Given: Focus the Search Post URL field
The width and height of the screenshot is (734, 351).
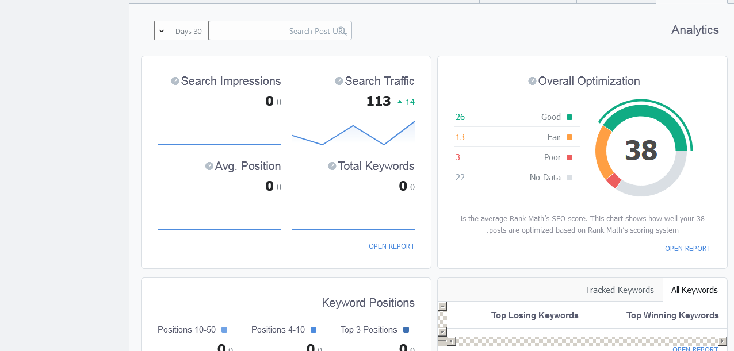Looking at the screenshot, I should [280, 31].
